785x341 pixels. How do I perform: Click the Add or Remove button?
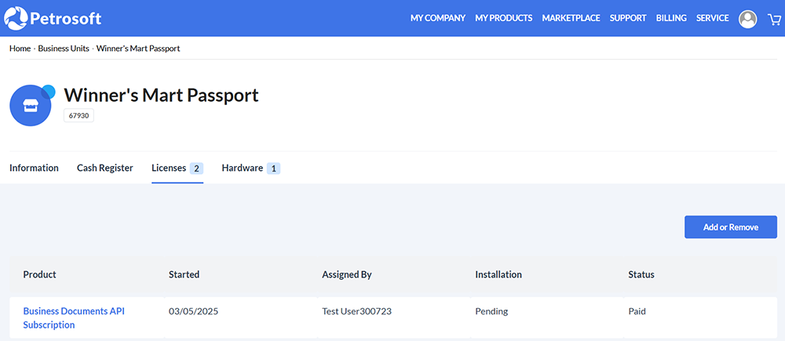pos(730,227)
